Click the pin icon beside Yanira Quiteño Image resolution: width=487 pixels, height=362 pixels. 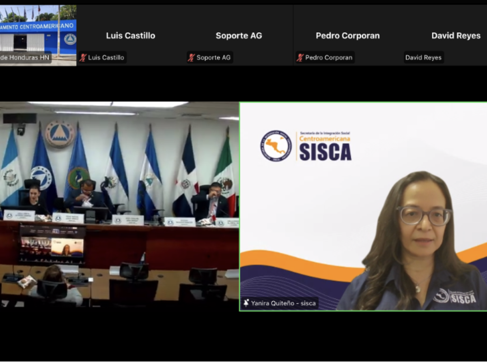(x=246, y=303)
